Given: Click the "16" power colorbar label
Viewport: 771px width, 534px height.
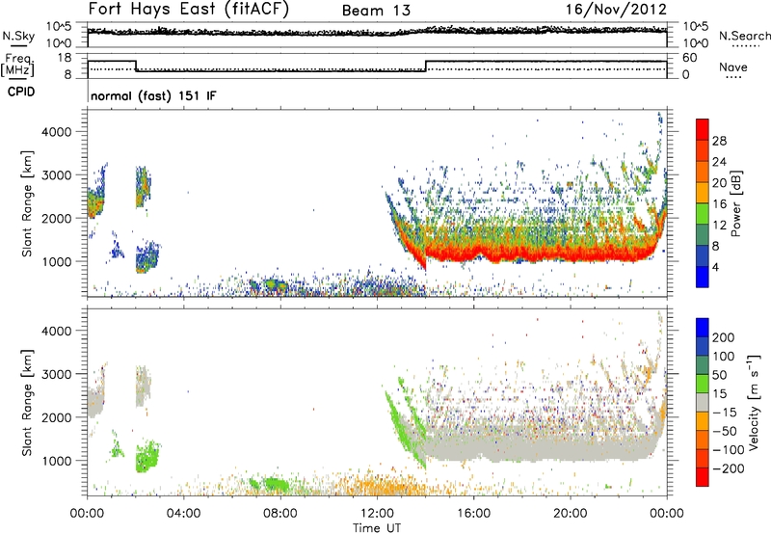Looking at the screenshot, I should 719,204.
